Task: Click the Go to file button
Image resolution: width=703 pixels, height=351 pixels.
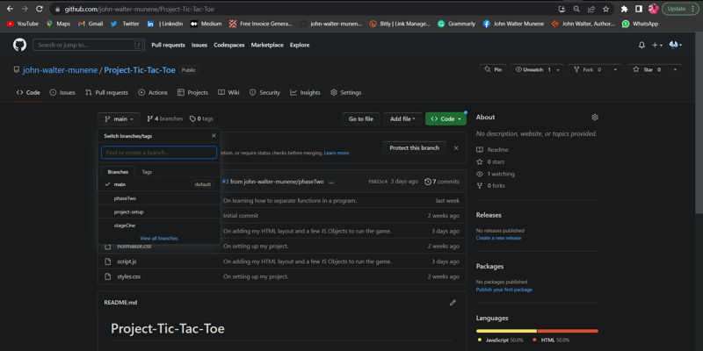Action: [x=361, y=119]
